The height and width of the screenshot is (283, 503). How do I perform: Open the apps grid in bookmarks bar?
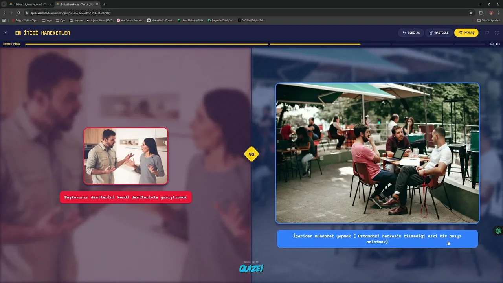click(4, 20)
